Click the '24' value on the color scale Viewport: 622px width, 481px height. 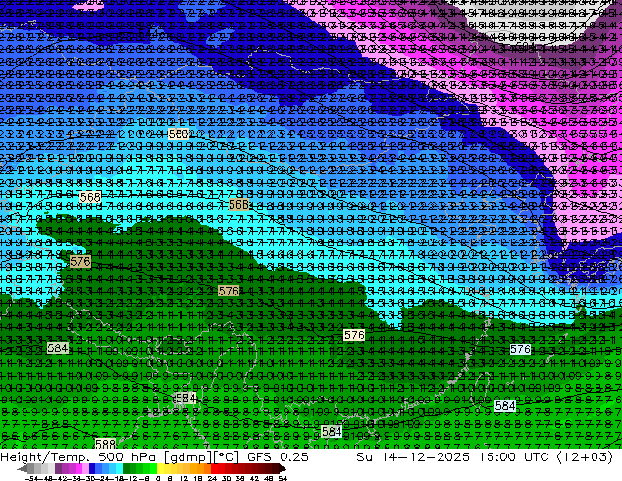click(x=212, y=478)
